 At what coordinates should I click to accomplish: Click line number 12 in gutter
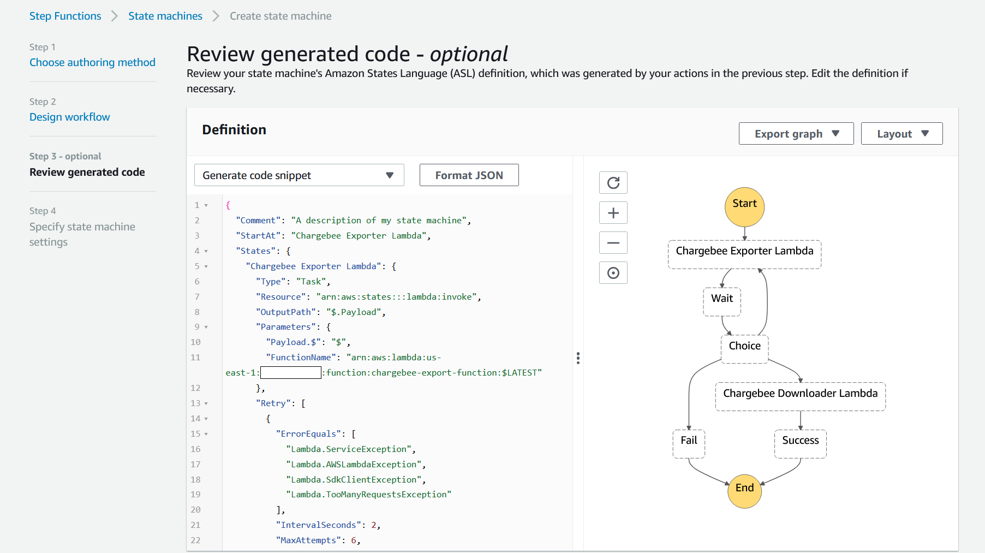coord(195,388)
